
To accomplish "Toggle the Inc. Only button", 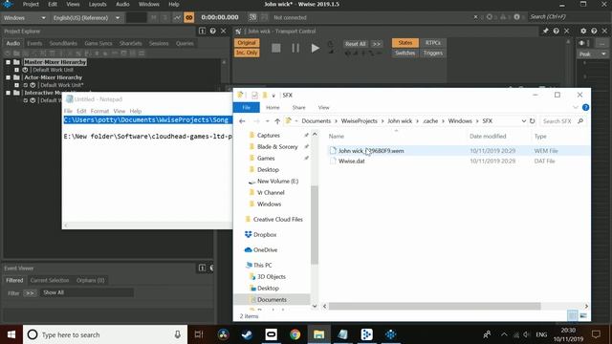I will click(x=247, y=53).
